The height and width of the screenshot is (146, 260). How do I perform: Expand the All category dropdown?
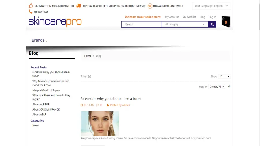click(x=185, y=24)
